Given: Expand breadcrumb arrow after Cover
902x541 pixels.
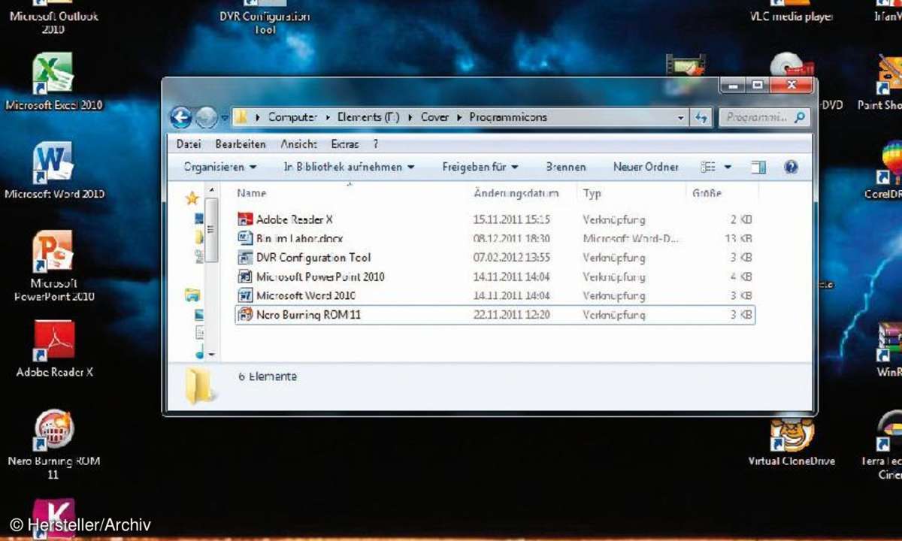Looking at the screenshot, I should tap(459, 117).
